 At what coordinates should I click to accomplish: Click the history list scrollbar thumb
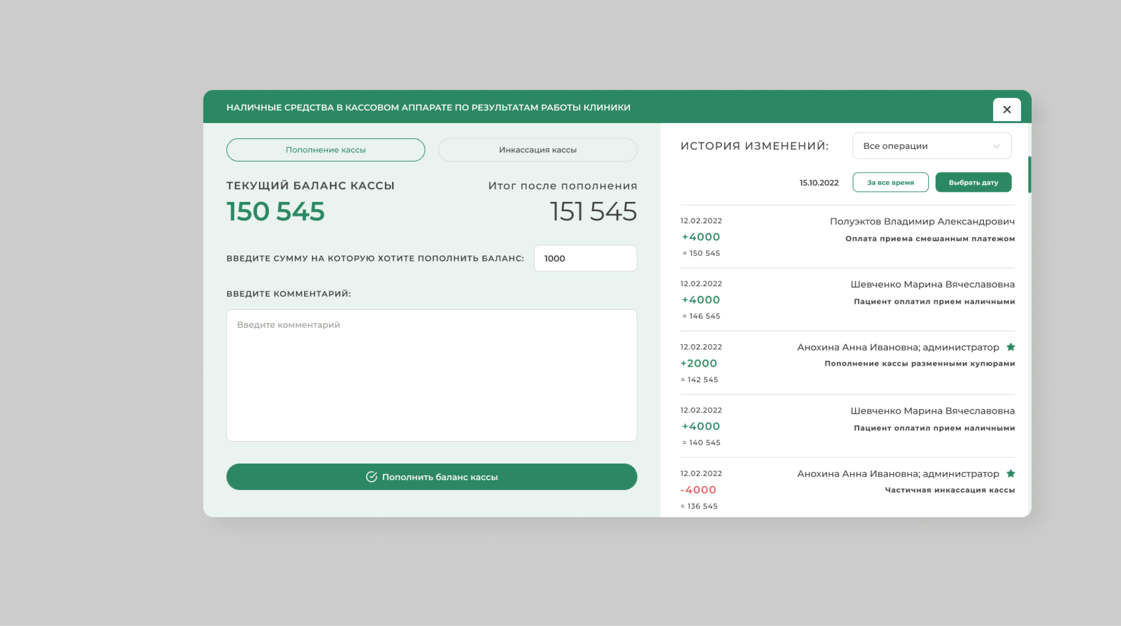[1030, 174]
